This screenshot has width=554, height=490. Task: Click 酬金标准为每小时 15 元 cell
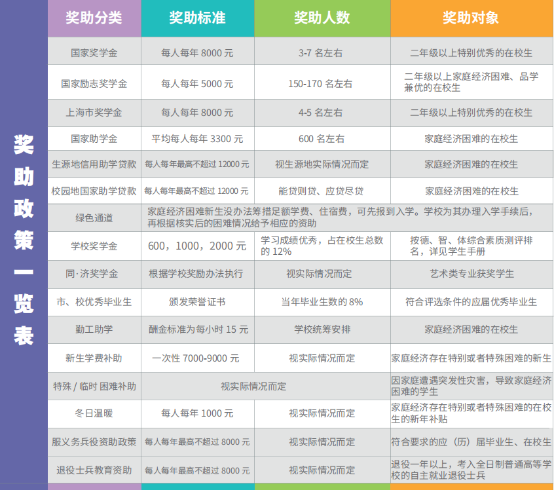[198, 330]
